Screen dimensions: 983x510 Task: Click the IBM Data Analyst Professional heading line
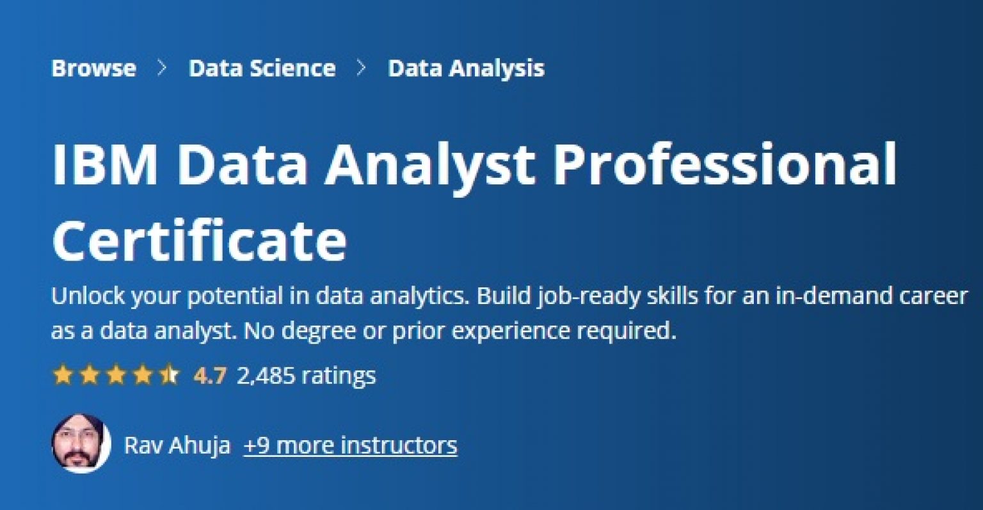[x=474, y=164]
